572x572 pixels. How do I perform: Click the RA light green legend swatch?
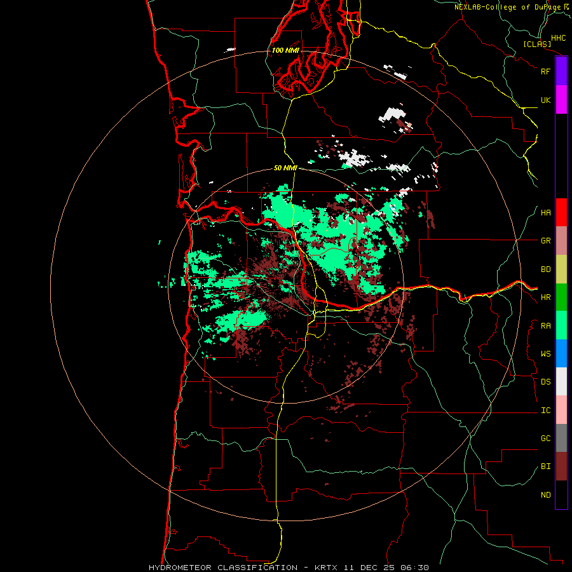pos(561,325)
